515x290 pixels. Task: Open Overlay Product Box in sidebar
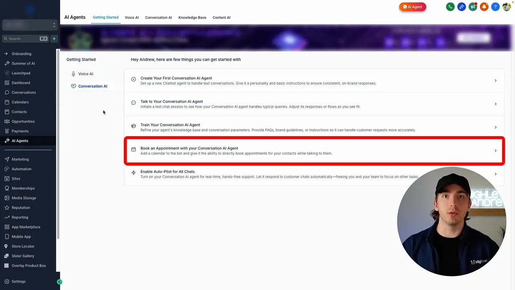tap(29, 265)
